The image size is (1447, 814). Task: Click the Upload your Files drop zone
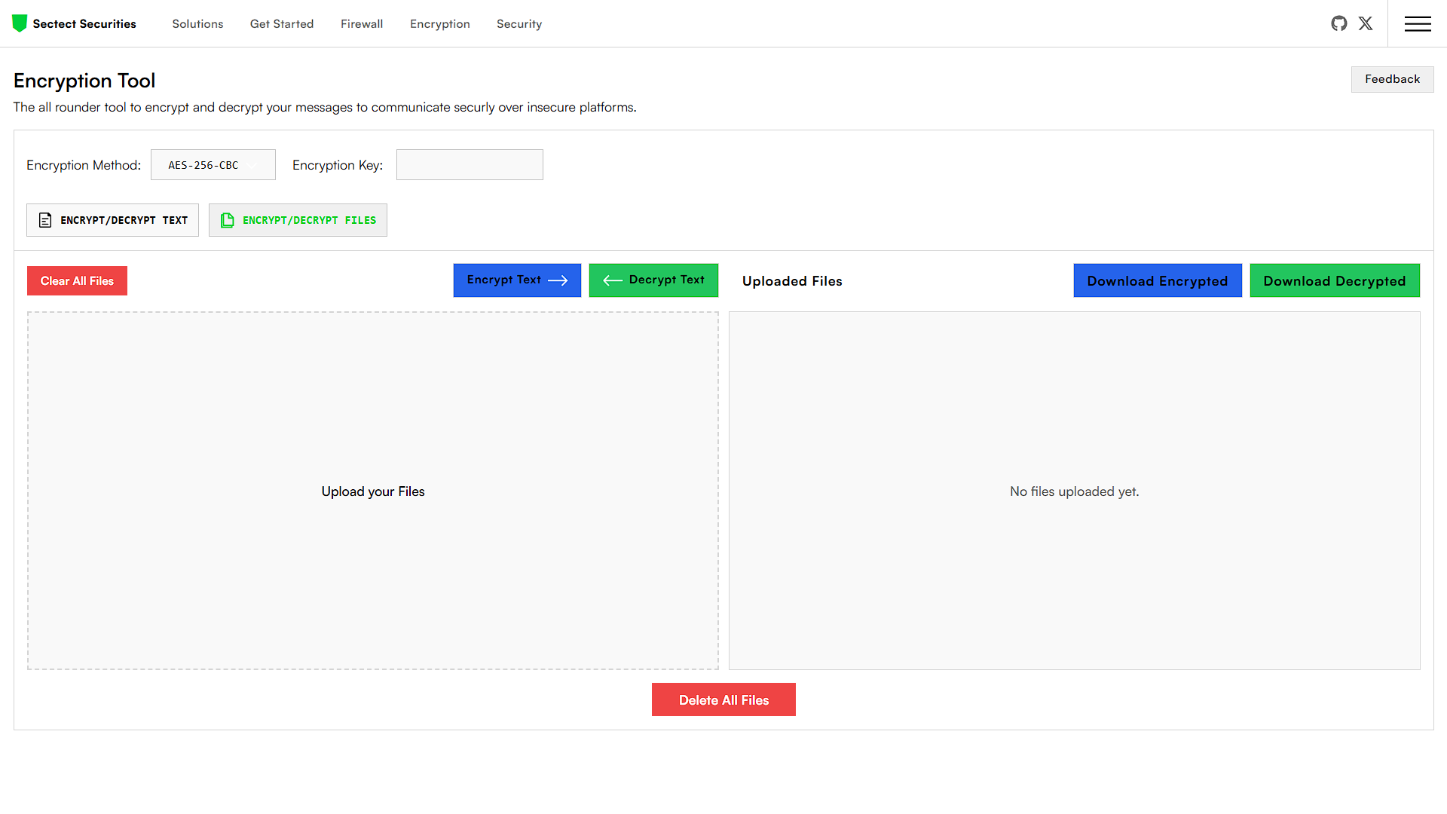point(373,491)
